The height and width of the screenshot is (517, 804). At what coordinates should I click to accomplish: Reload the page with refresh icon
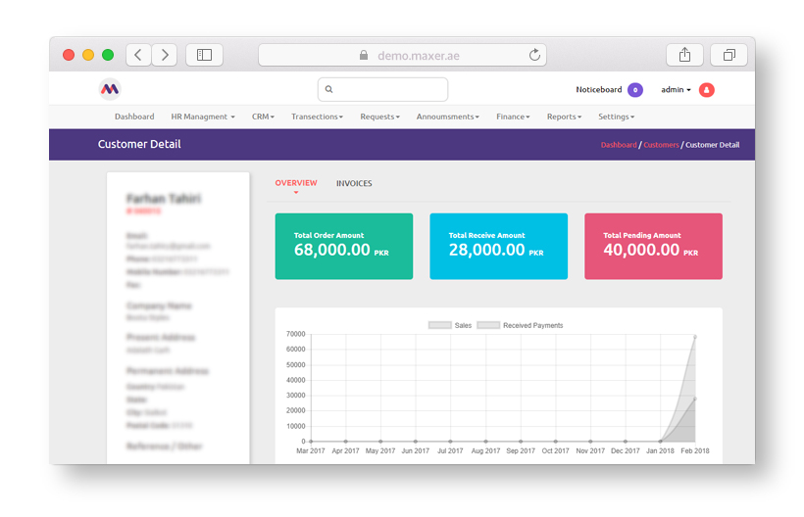pos(534,55)
